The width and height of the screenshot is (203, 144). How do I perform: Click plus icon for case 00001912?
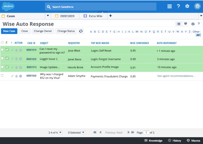pos(21,68)
